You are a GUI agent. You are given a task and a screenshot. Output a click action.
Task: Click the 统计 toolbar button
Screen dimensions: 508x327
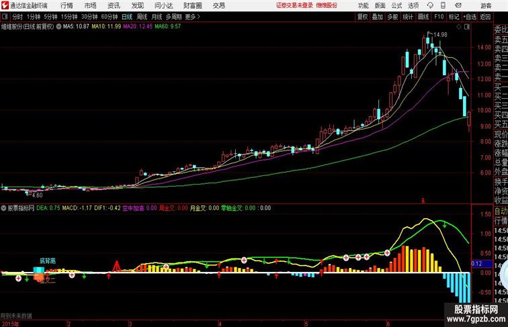pos(408,17)
